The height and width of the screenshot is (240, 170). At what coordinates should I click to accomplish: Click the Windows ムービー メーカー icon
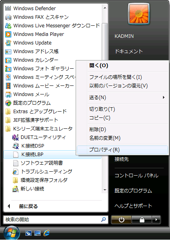pos(8,86)
